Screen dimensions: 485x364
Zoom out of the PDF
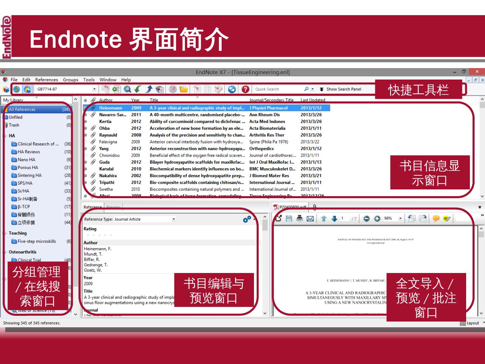click(366, 218)
